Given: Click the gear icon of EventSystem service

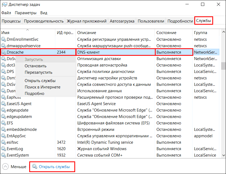Looking at the screenshot, I should point(3,155).
